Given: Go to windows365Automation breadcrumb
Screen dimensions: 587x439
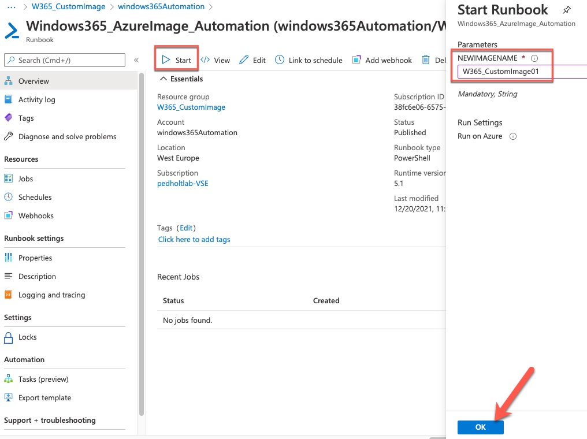Looking at the screenshot, I should point(161,7).
